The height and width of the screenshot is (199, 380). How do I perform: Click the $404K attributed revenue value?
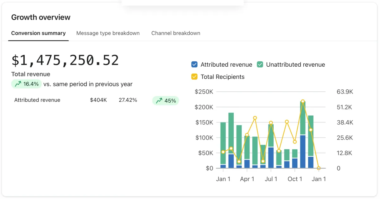98,100
